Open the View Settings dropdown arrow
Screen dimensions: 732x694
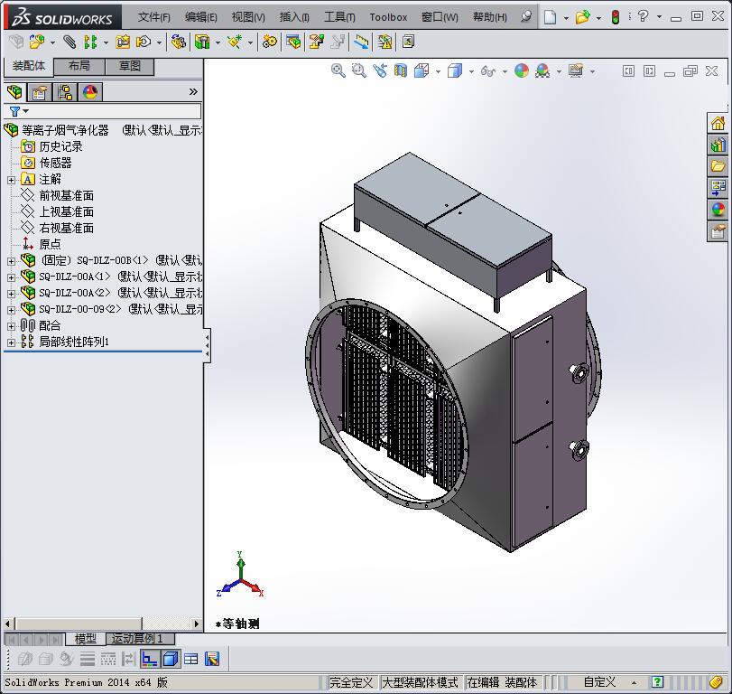tap(592, 71)
